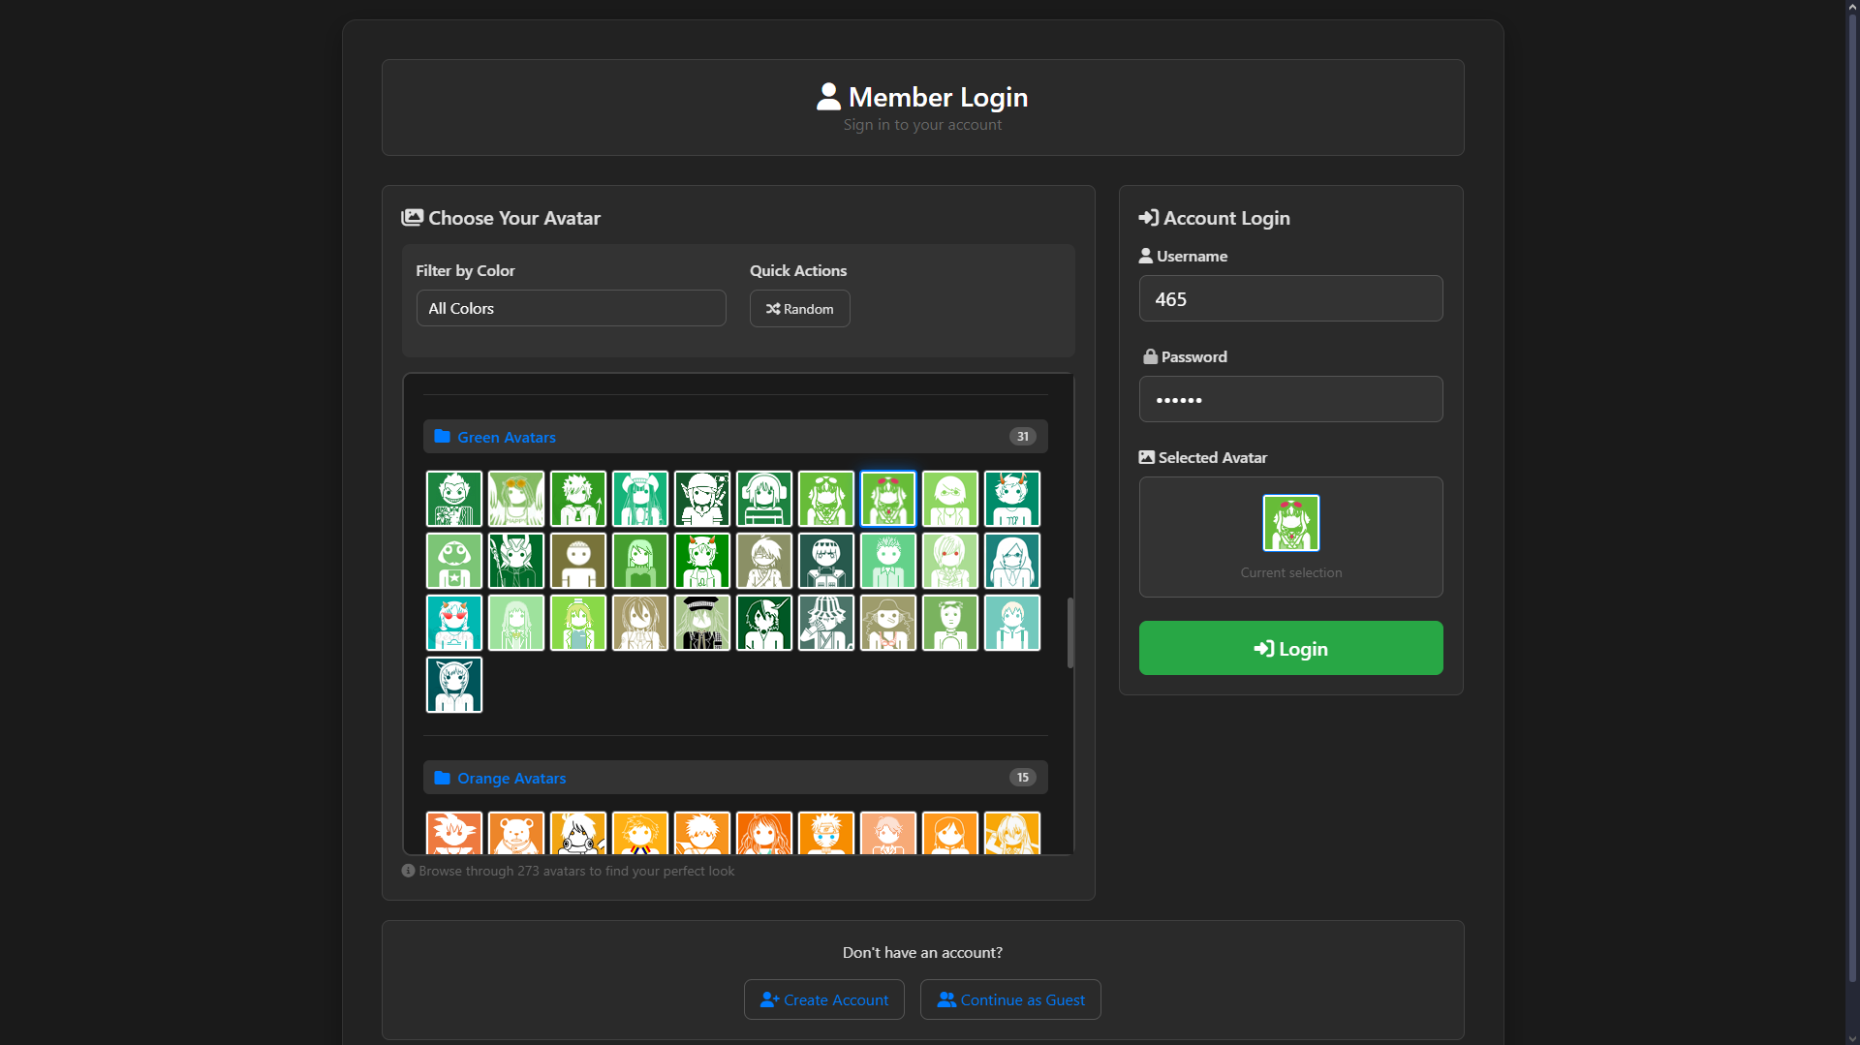Select the orange bear avatar
This screenshot has width=1860, height=1045.
tap(516, 834)
